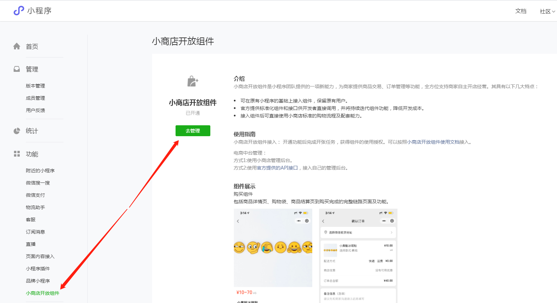Image resolution: width=557 pixels, height=303 pixels.
Task: Click the green 去管理 button
Action: (x=193, y=131)
